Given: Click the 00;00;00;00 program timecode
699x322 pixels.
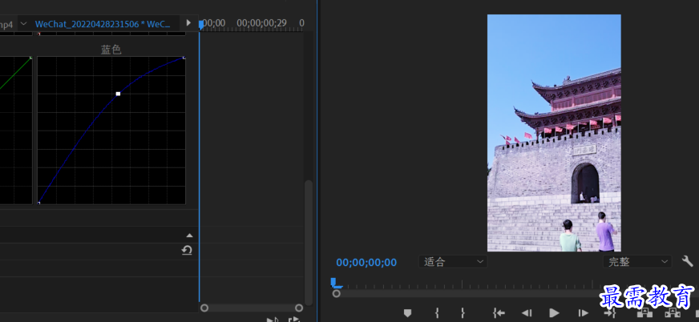Looking at the screenshot, I should [x=366, y=262].
